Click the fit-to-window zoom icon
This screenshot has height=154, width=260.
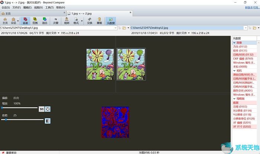[48, 109]
